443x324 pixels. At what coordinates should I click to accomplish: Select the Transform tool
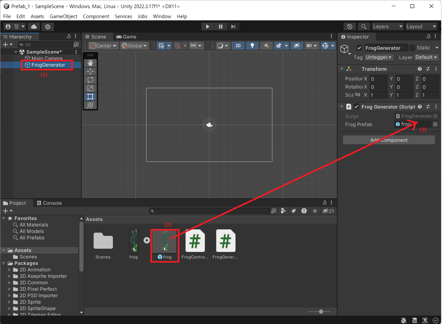click(90, 105)
